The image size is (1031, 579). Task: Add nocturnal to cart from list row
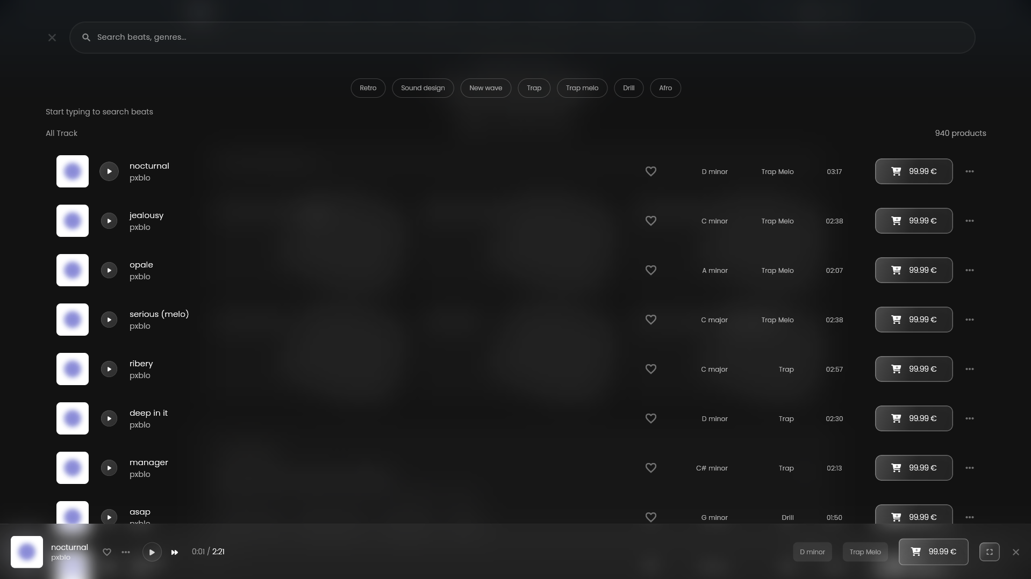[x=914, y=171]
